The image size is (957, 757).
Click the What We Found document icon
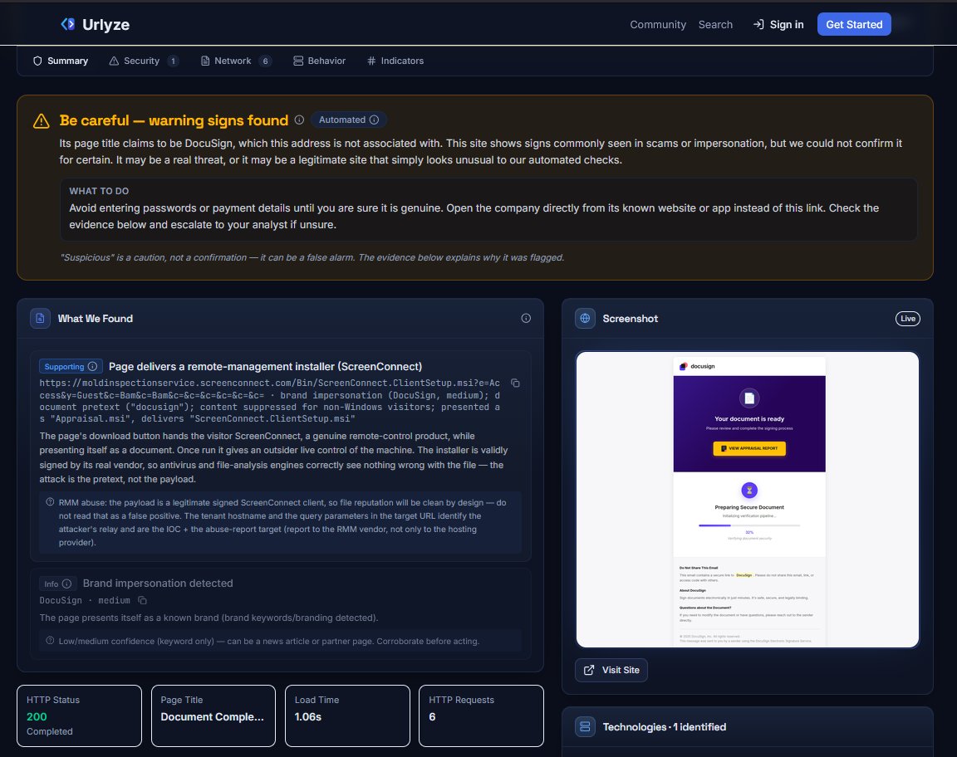pyautogui.click(x=40, y=319)
